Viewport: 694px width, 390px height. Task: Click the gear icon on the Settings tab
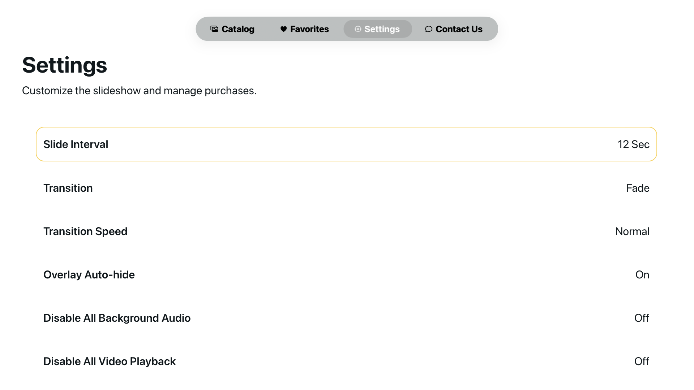tap(357, 29)
